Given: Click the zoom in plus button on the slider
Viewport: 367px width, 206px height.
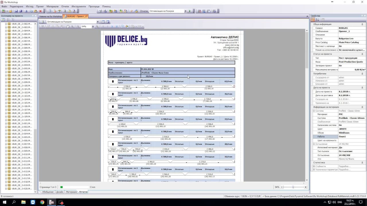Looking at the screenshot, I should point(306,187).
